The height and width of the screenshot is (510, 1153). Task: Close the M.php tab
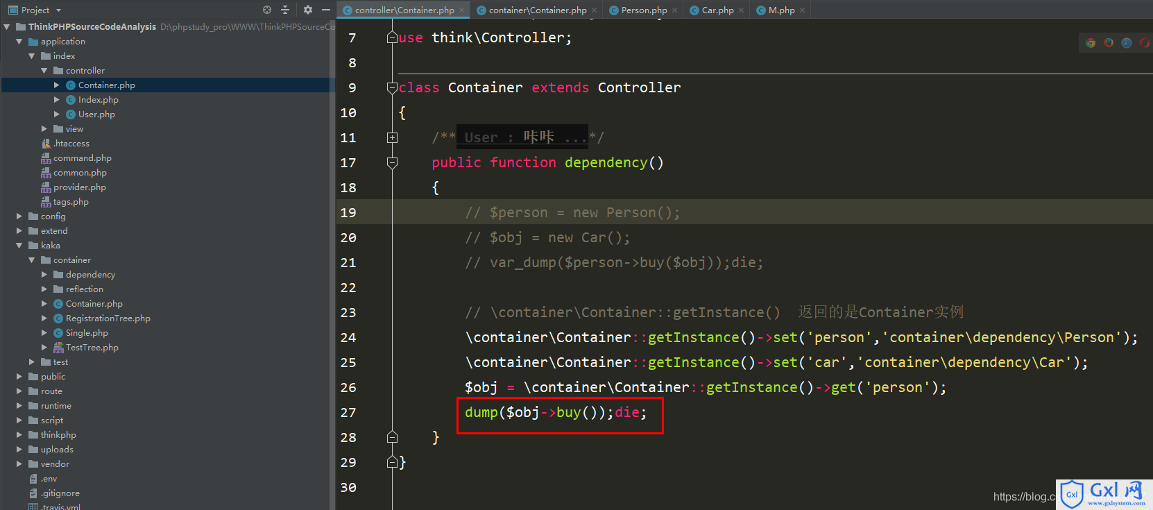tap(803, 10)
